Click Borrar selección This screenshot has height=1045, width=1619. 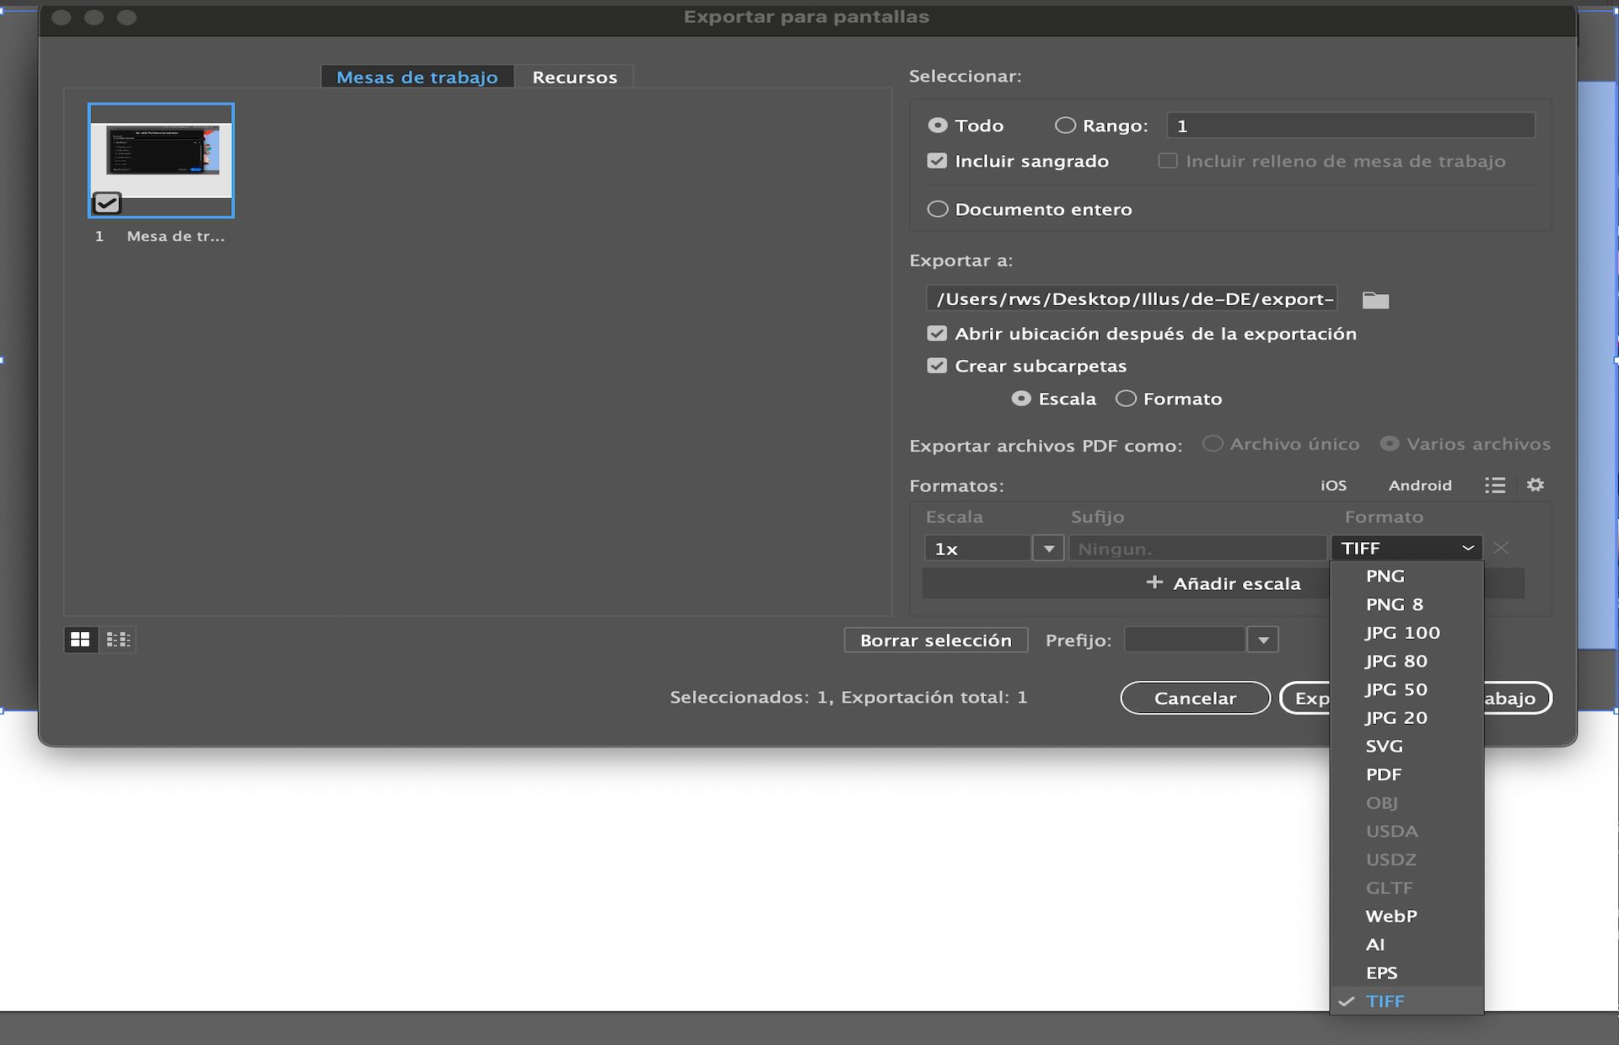tap(936, 640)
